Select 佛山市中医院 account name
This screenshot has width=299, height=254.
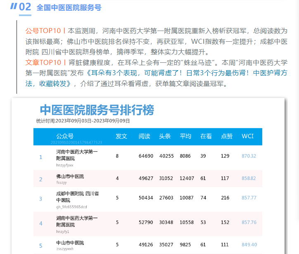pyautogui.click(x=70, y=176)
